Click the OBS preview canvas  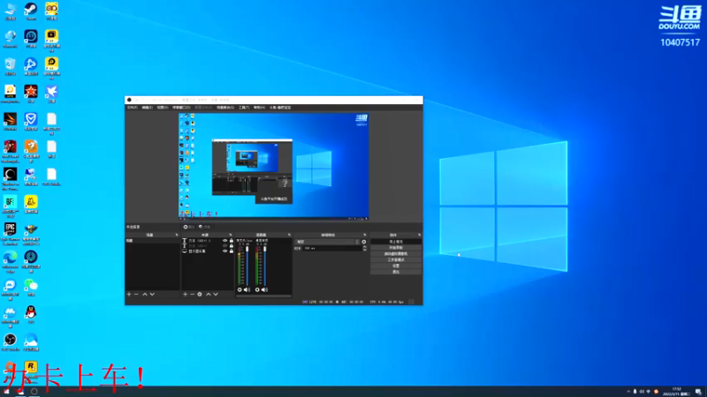[x=274, y=166]
